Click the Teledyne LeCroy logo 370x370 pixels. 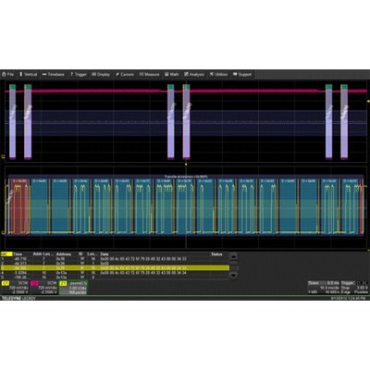point(18,299)
